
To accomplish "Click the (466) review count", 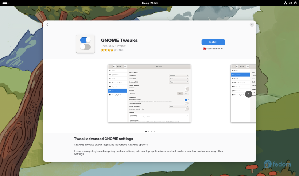I will [121, 50].
